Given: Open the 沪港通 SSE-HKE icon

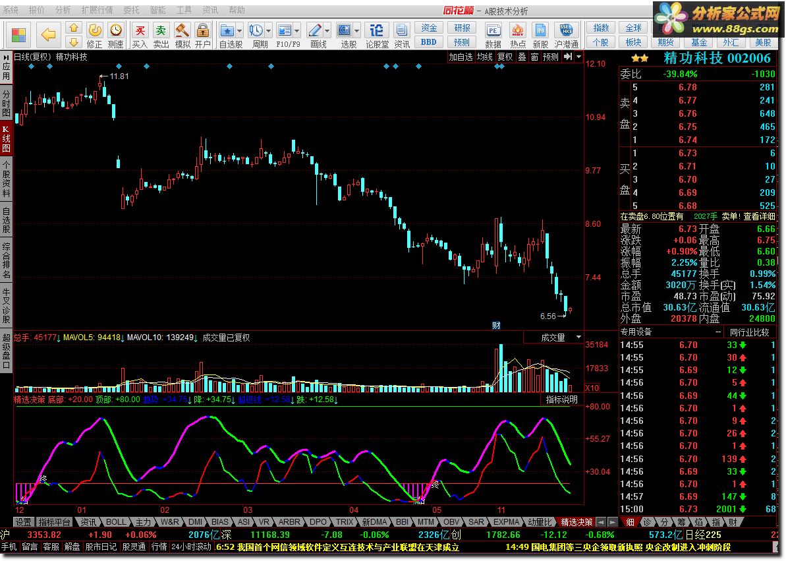Looking at the screenshot, I should coord(567,35).
